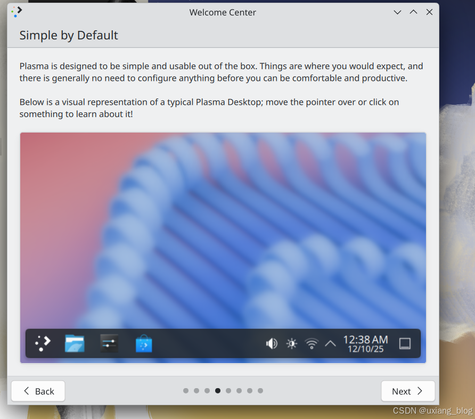The height and width of the screenshot is (419, 475).
Task: Click the "Simple by Default" heading
Action: [x=69, y=36]
